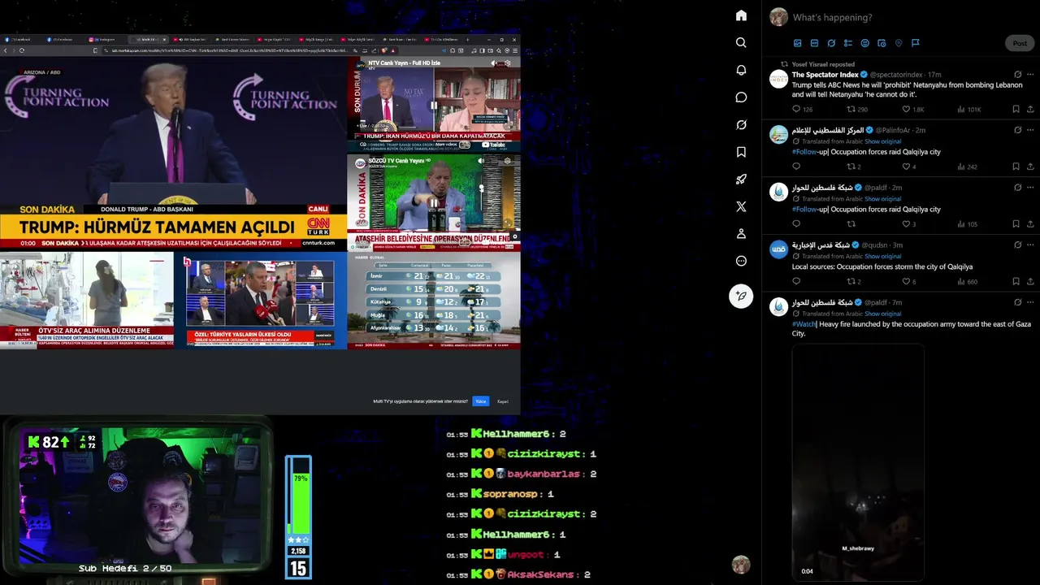Open Home in the X sidebar
Viewport: 1040px width, 585px height.
click(x=741, y=15)
